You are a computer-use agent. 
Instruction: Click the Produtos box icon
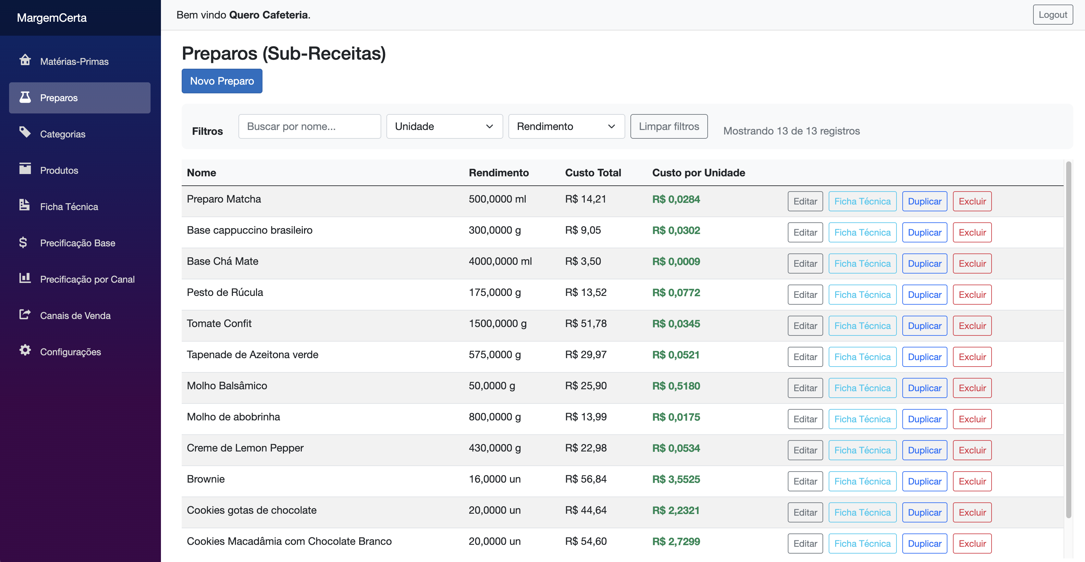pos(25,169)
